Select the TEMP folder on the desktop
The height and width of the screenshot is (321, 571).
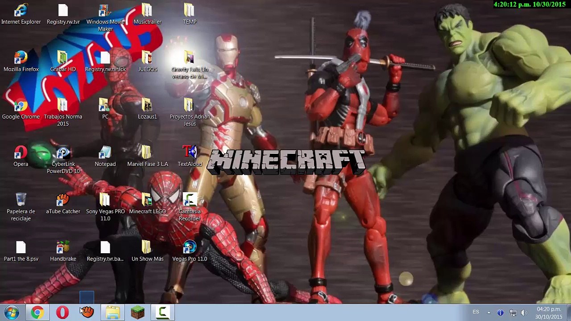(x=190, y=14)
